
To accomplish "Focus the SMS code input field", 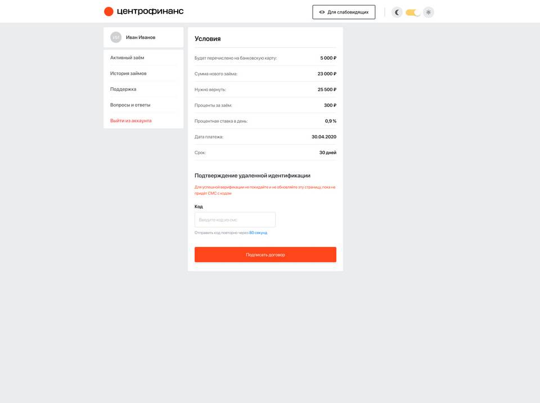I will pyautogui.click(x=235, y=220).
